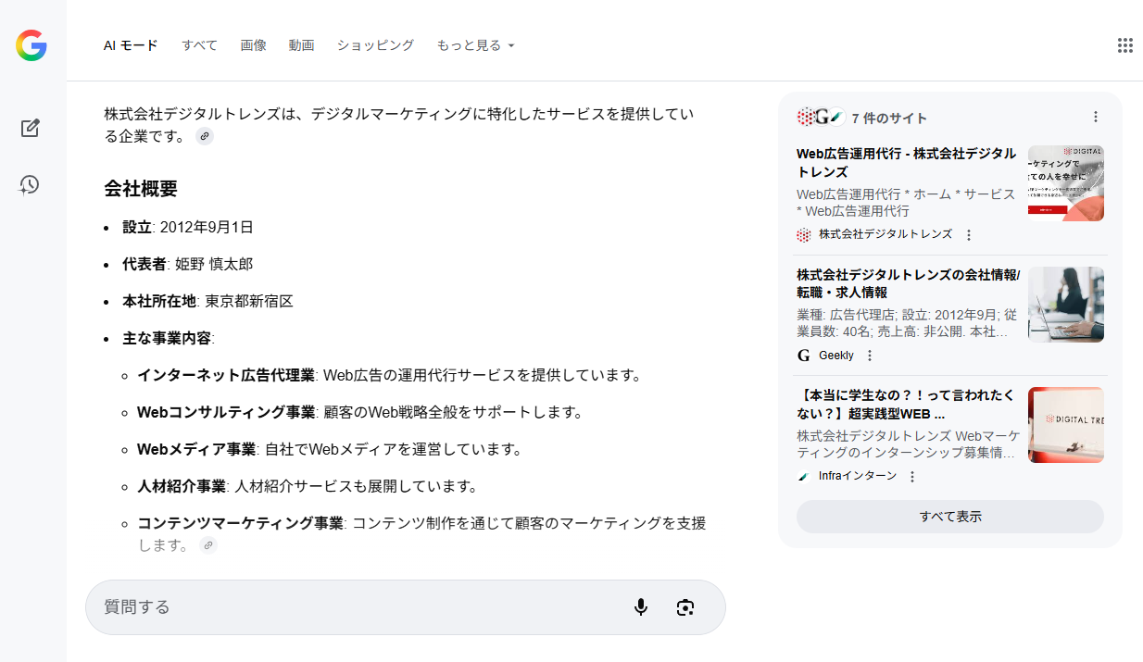This screenshot has height=662, width=1143.
Task: Open AI mode history clock icon
Action: pyautogui.click(x=30, y=185)
